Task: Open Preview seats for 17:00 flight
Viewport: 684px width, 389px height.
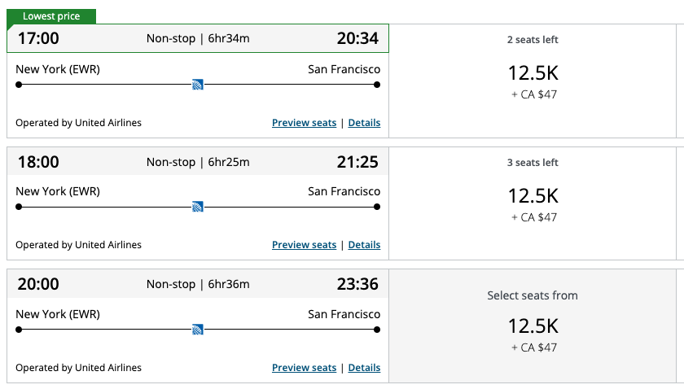Action: (304, 123)
